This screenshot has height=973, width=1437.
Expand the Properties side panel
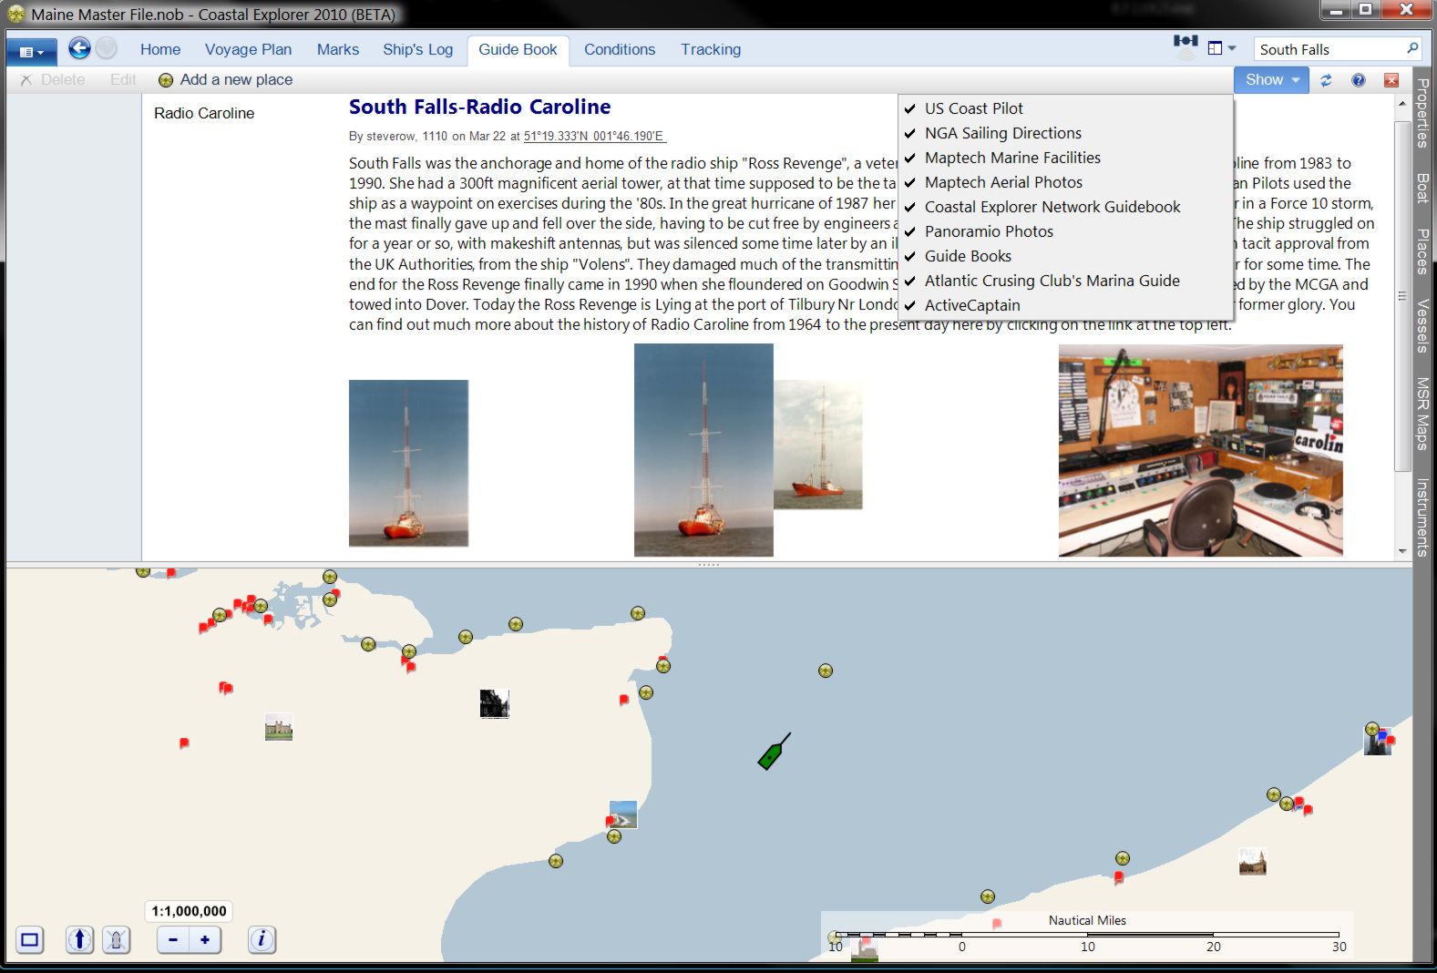[x=1422, y=113]
